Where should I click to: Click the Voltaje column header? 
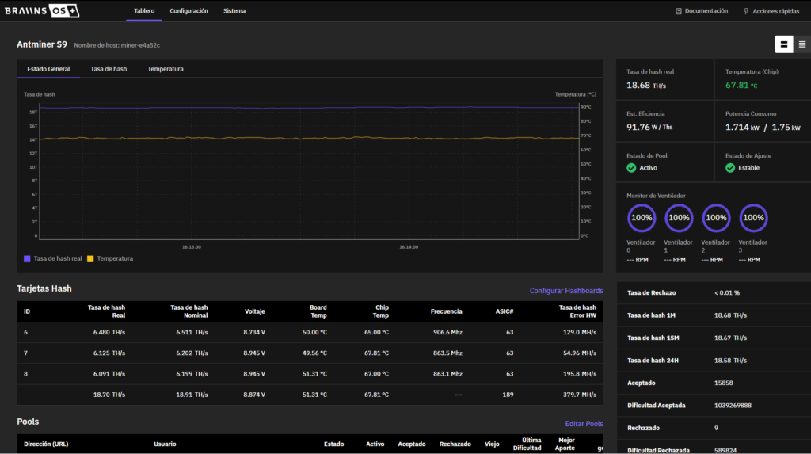(254, 311)
